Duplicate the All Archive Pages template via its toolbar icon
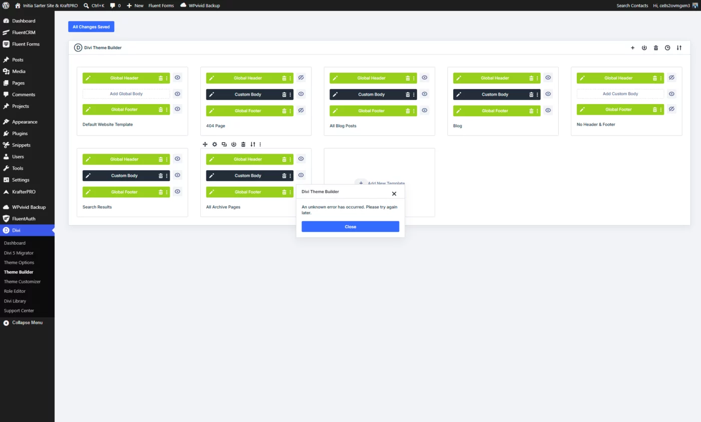The height and width of the screenshot is (422, 701). [x=224, y=144]
